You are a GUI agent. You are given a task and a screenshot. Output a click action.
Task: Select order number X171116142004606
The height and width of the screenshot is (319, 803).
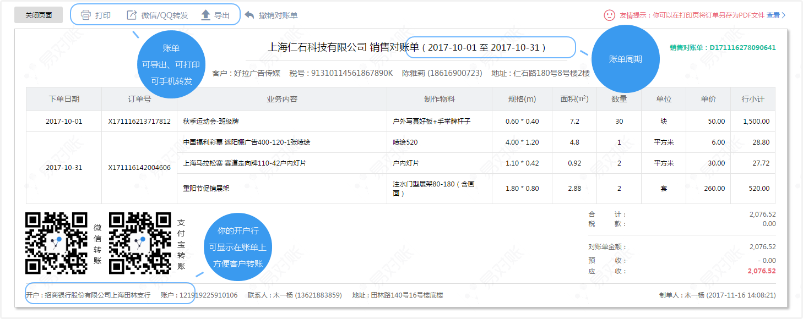coord(139,168)
